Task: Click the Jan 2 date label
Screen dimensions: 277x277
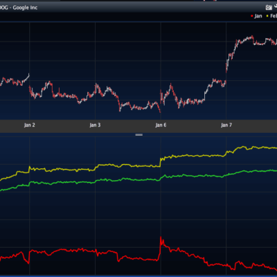Action: 29,125
